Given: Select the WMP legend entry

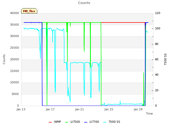Looking at the screenshot, I should click(x=55, y=122).
